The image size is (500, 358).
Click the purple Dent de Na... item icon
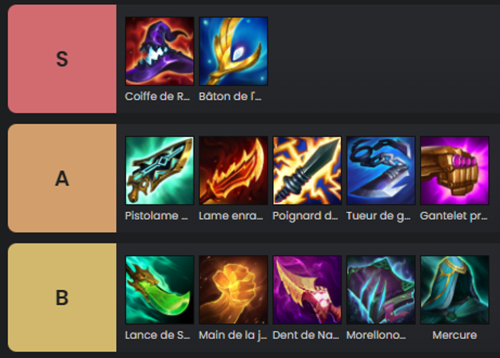pyautogui.click(x=307, y=290)
